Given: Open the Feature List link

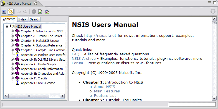Looking at the screenshot, I should [105, 96].
